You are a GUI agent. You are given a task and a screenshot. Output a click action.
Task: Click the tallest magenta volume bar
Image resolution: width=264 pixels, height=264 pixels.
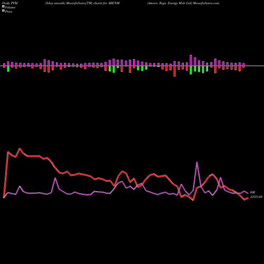[191, 61]
